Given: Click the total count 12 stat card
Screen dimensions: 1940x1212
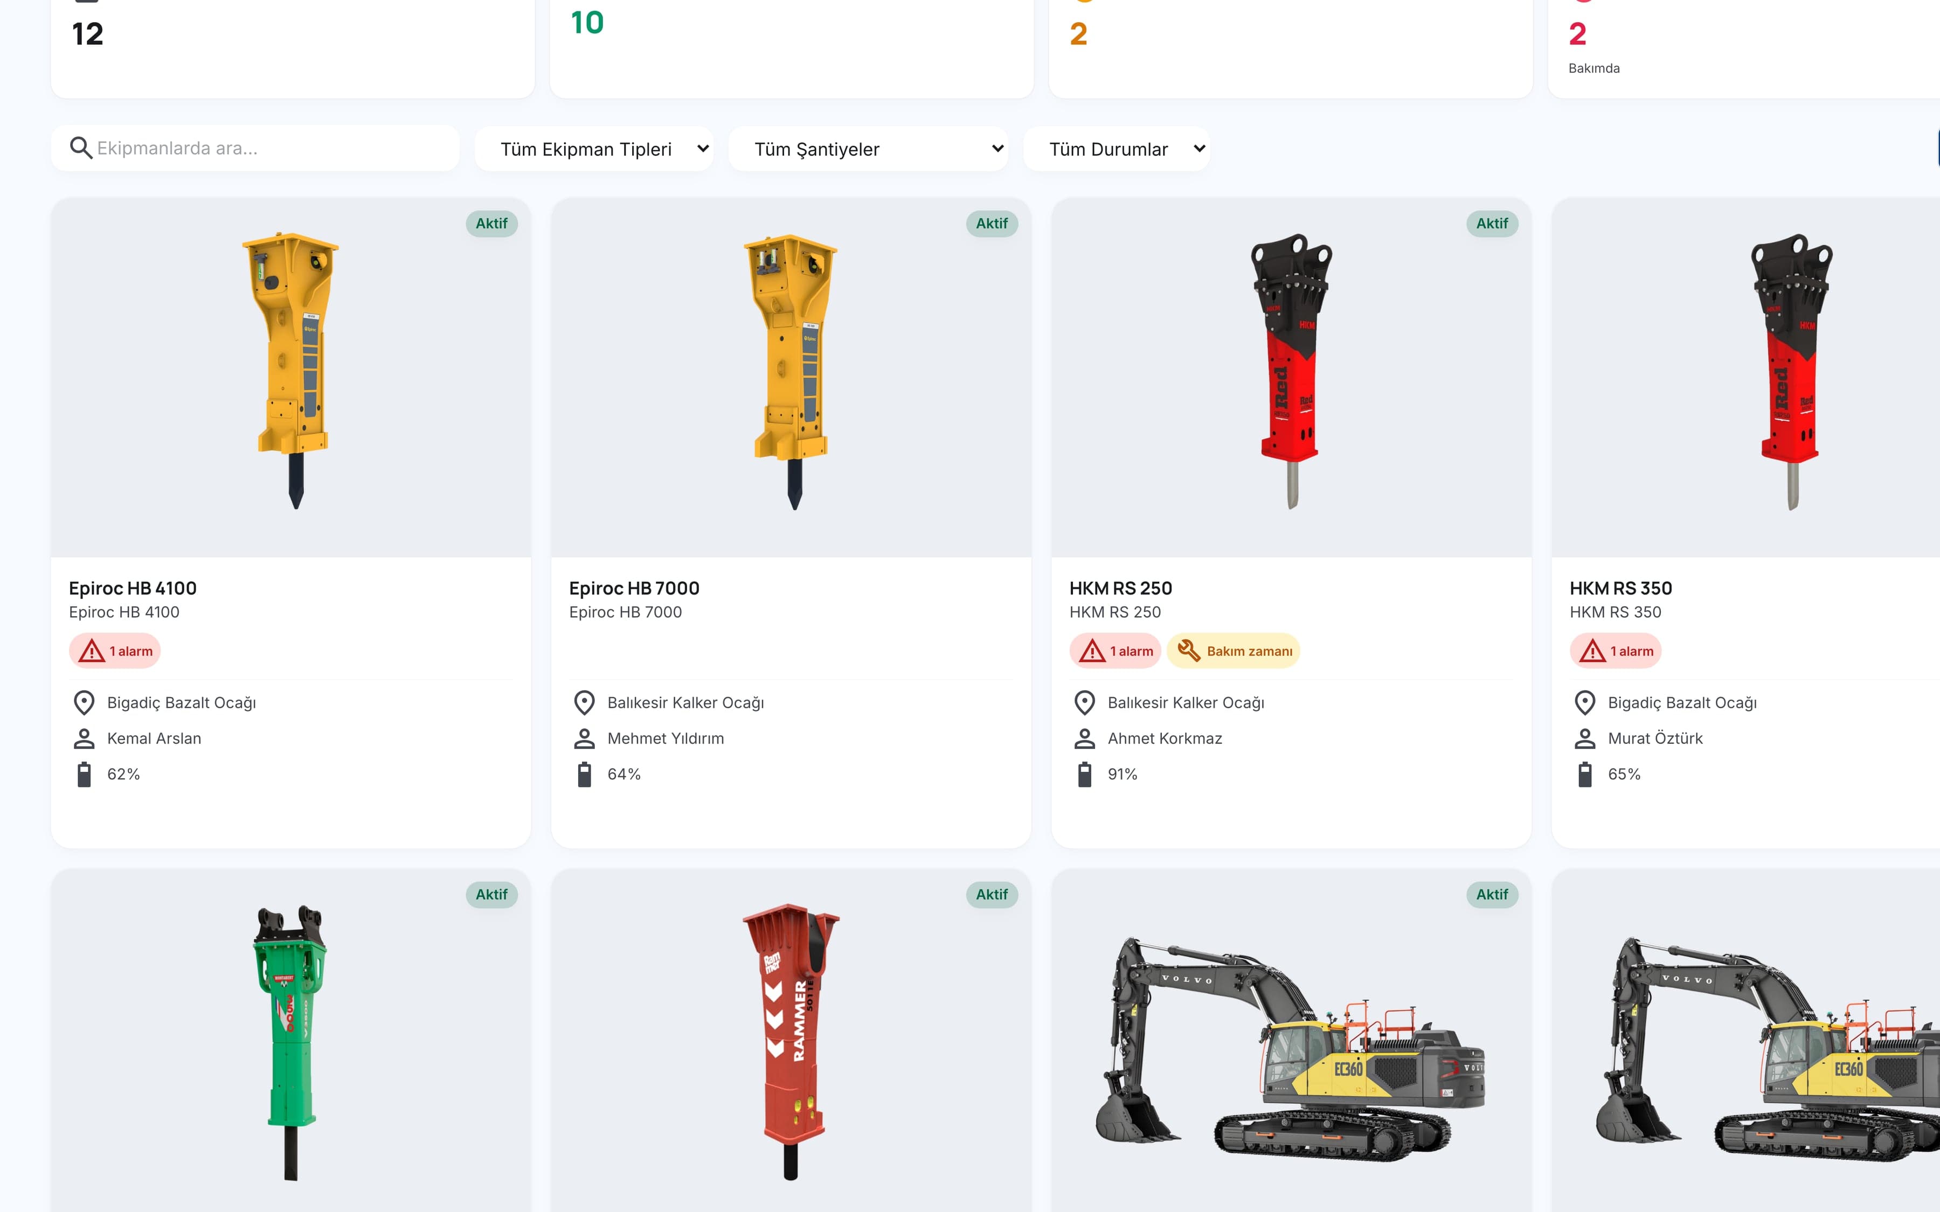Looking at the screenshot, I should tap(293, 48).
